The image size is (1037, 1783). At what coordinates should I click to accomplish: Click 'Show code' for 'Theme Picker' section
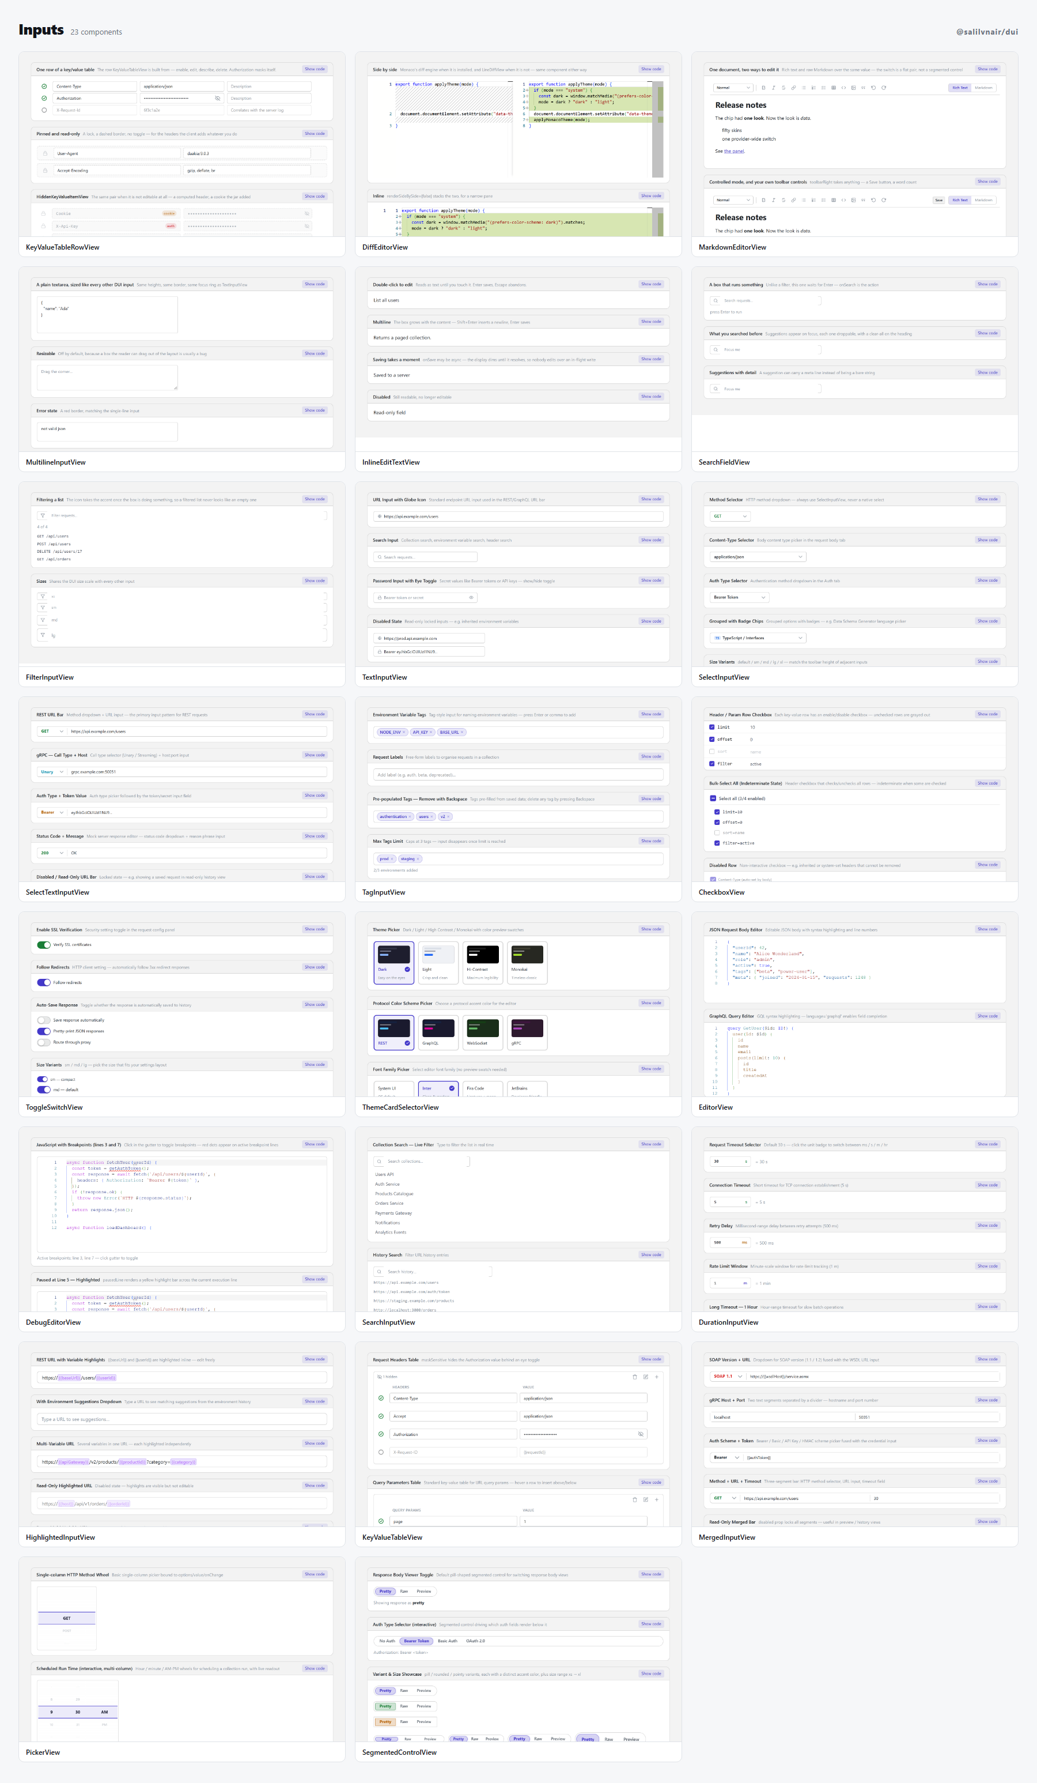[651, 929]
